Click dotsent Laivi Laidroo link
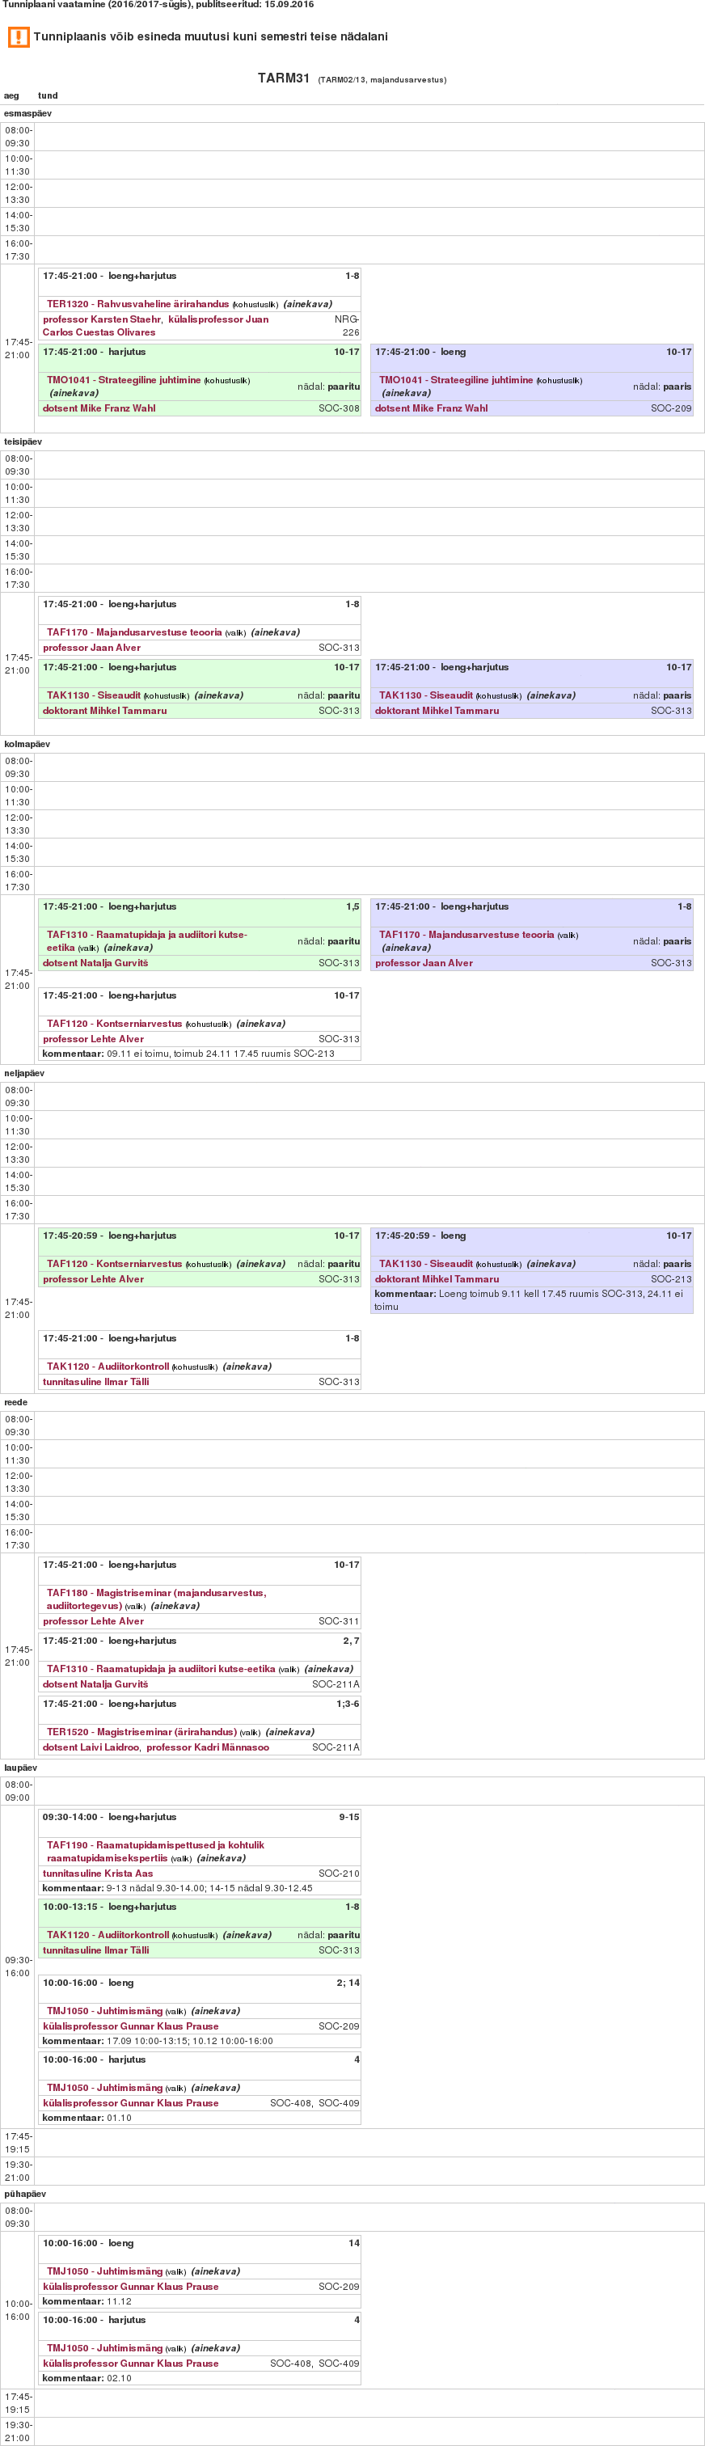The width and height of the screenshot is (705, 2446). pos(90,1747)
